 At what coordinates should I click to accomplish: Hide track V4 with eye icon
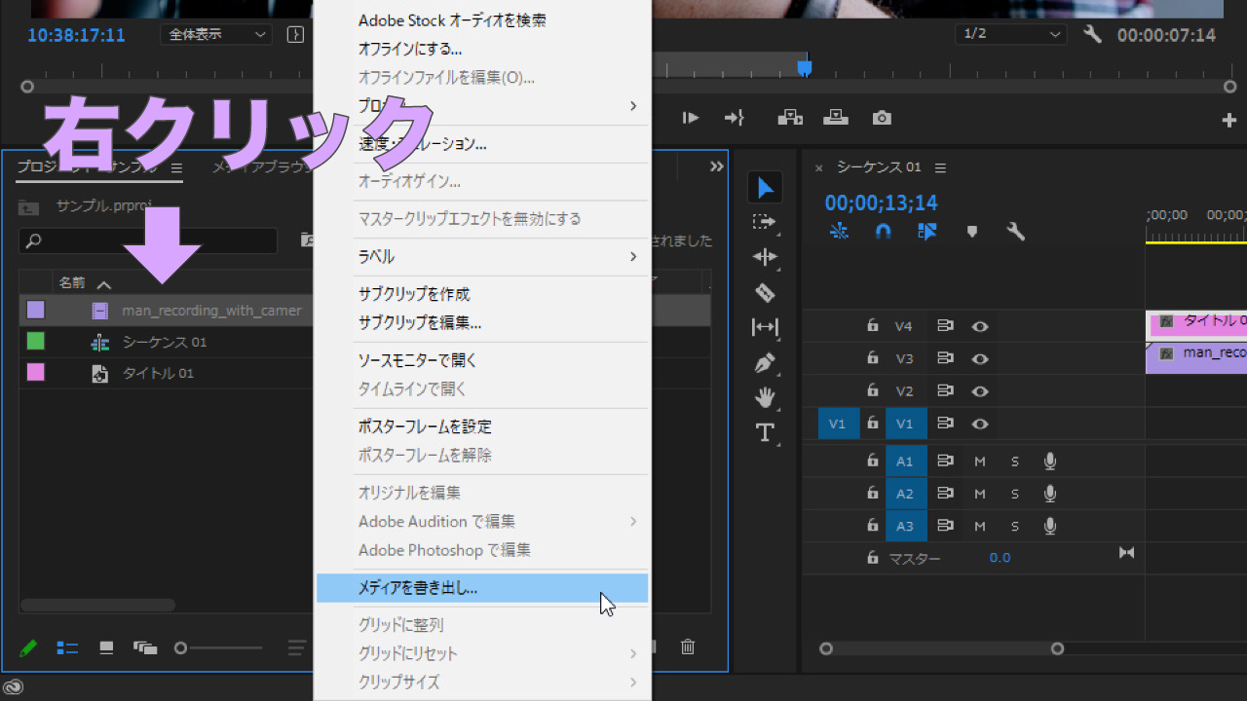(980, 326)
